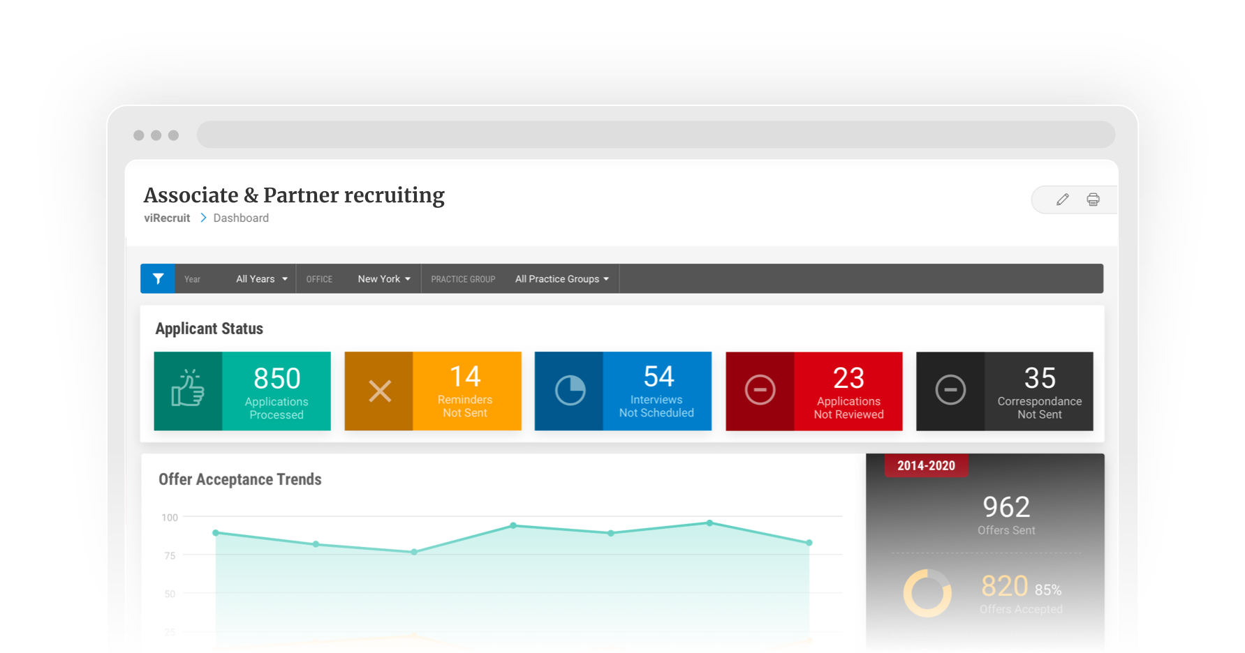Expand the New York office dropdown
The height and width of the screenshot is (653, 1245).
(384, 279)
